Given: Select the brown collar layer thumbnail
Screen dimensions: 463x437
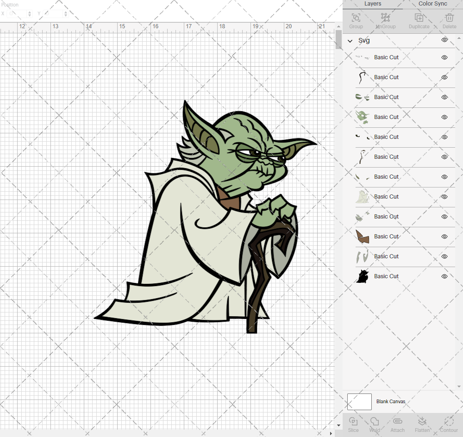Looking at the screenshot, I should pyautogui.click(x=363, y=237).
